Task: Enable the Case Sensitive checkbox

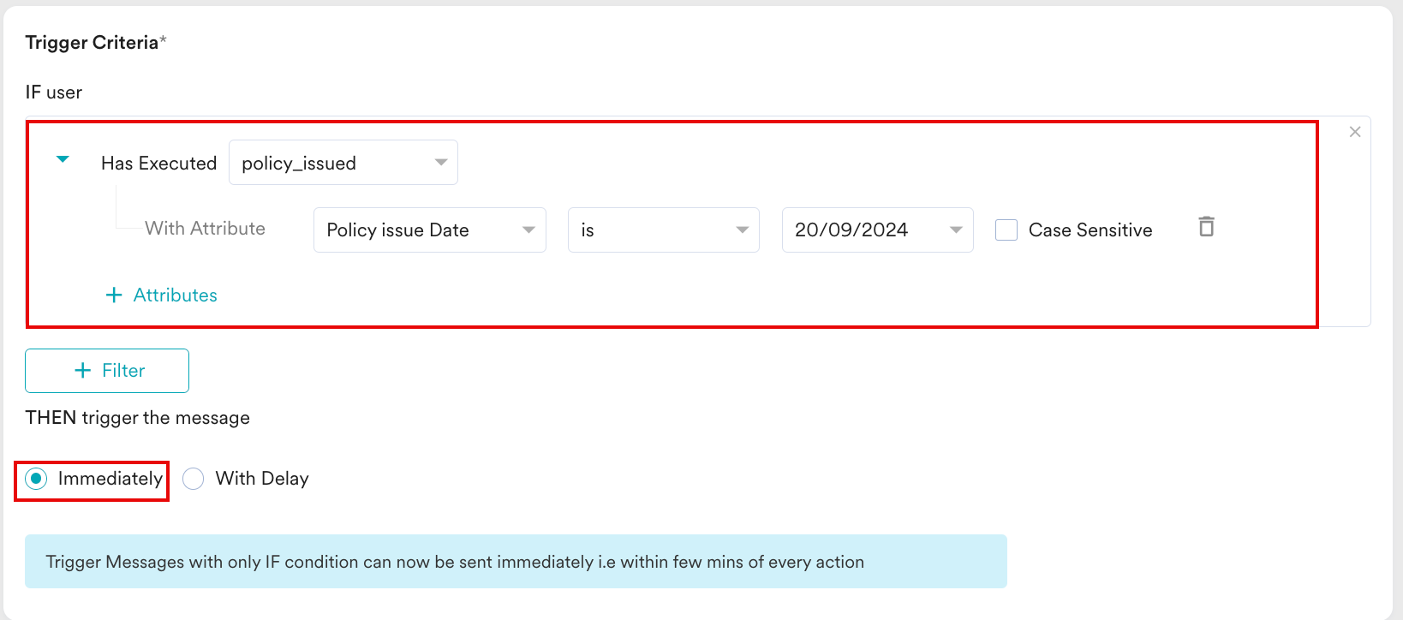Action: [x=1006, y=230]
